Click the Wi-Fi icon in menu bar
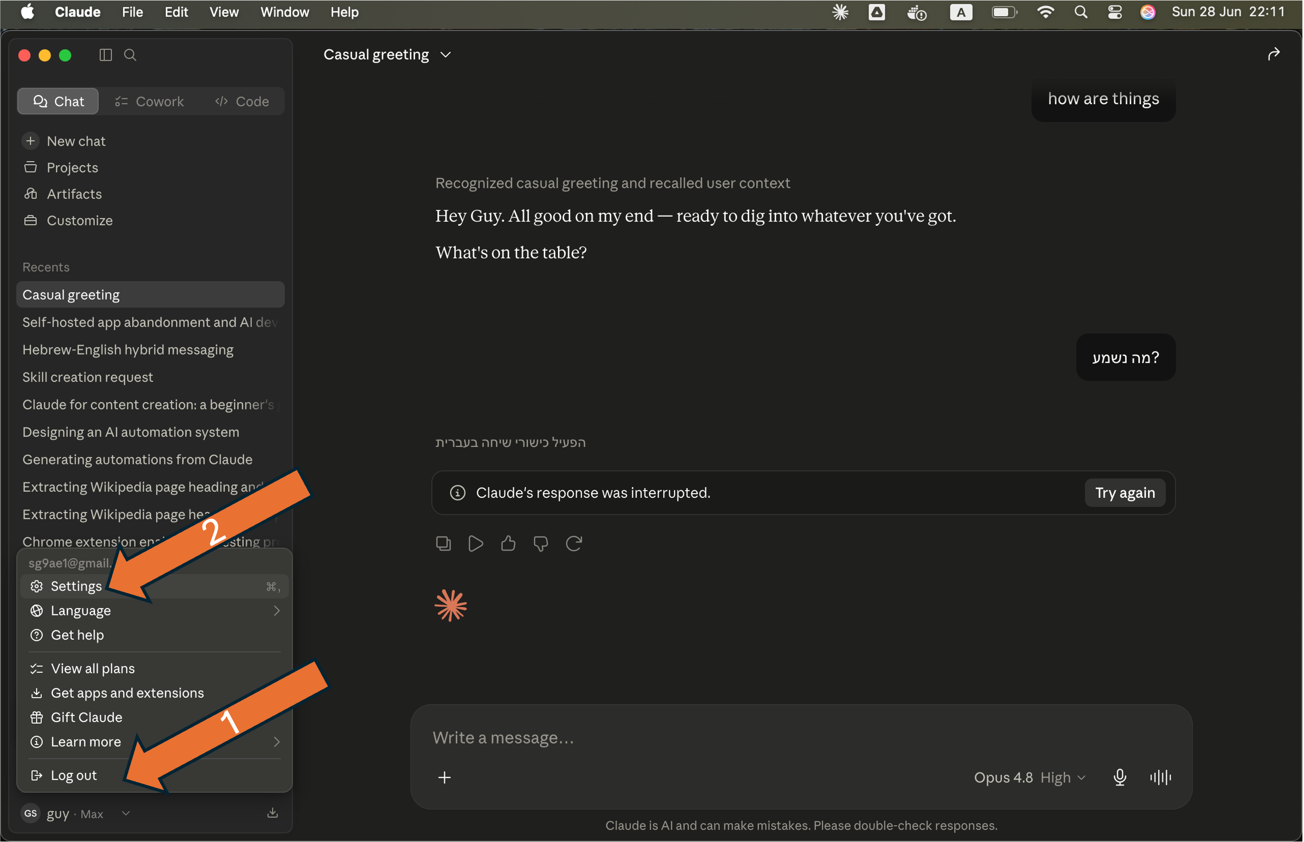The image size is (1304, 842). coord(1045,12)
